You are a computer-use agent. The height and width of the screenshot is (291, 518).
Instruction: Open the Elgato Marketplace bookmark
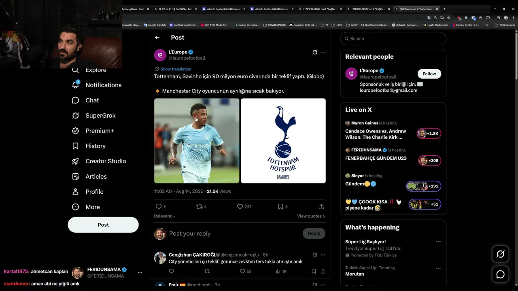(x=437, y=25)
